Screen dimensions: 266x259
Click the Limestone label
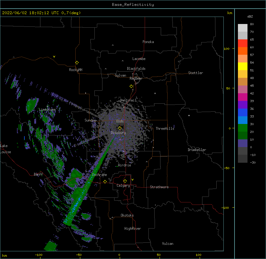(x=47, y=110)
